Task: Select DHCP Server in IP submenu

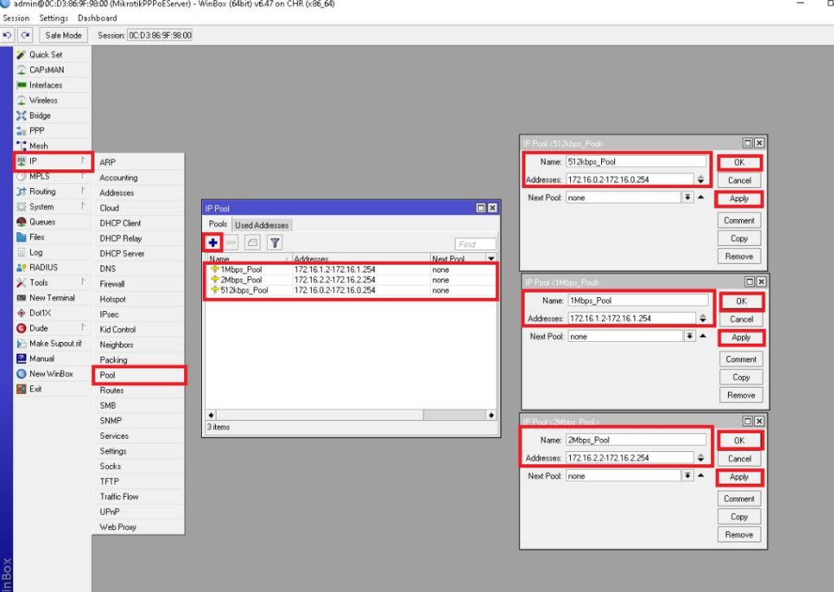Action: click(138, 254)
